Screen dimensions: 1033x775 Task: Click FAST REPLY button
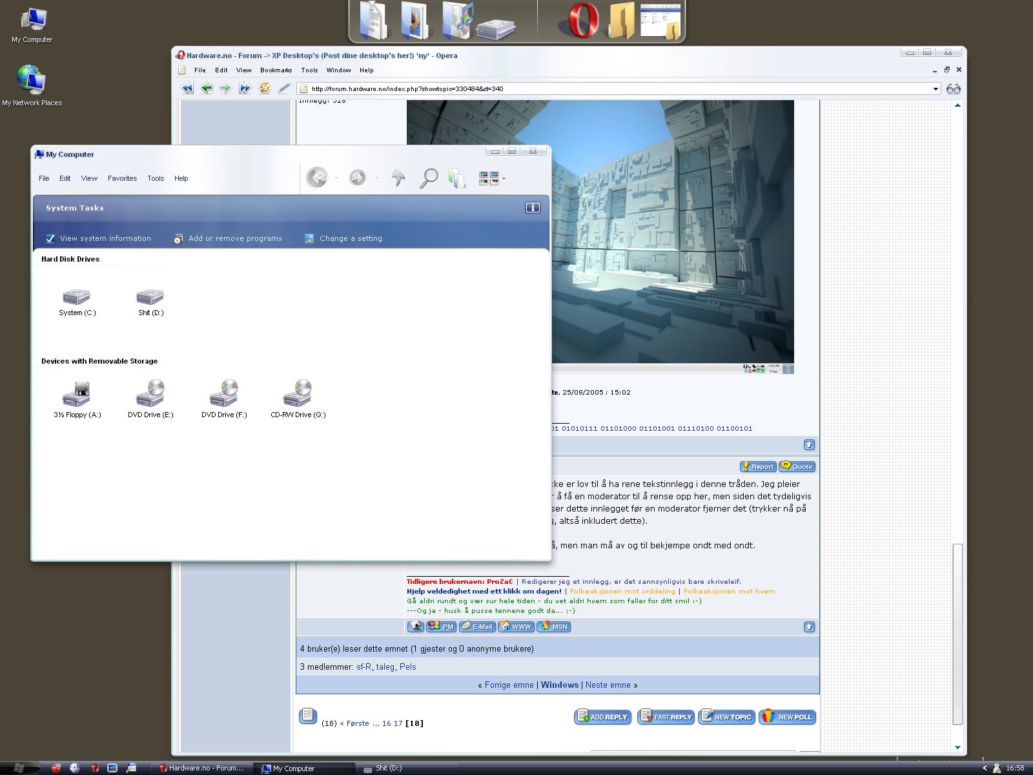coord(666,717)
